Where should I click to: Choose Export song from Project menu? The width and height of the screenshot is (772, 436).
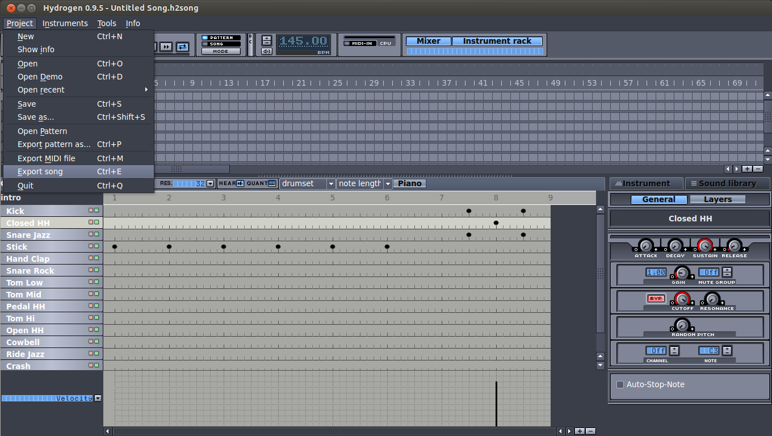[78, 171]
